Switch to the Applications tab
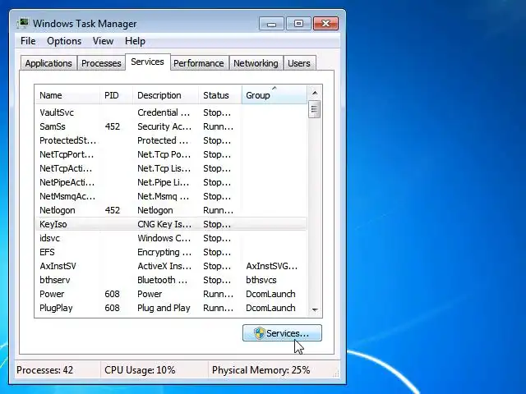Viewport: 526px width, 394px height. pos(48,63)
